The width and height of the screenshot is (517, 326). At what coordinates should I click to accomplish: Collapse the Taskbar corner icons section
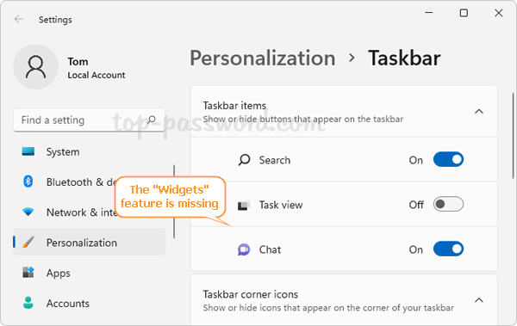click(x=479, y=300)
